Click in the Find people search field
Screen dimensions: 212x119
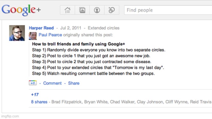[168, 10]
